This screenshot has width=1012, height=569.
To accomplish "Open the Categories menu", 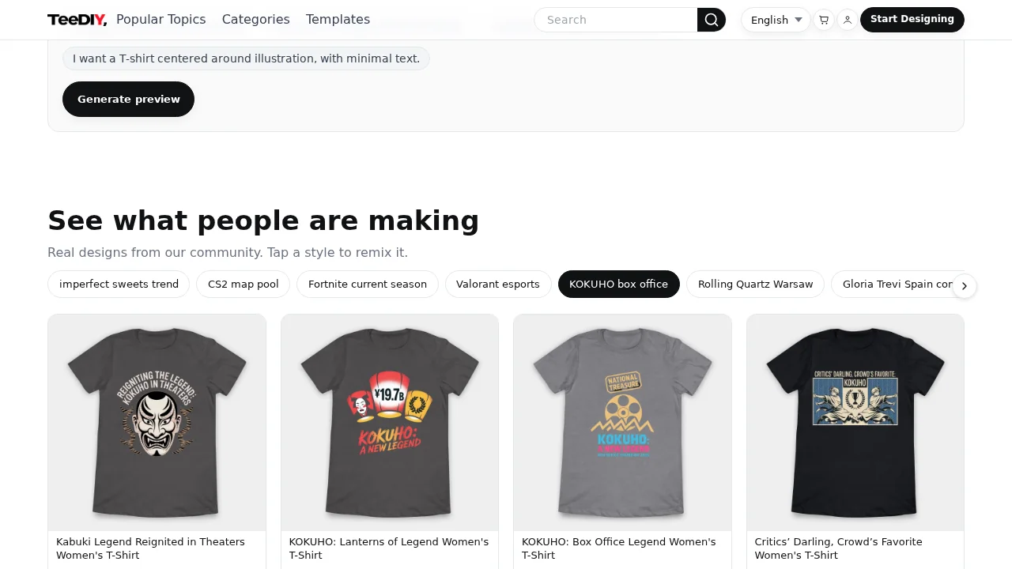I will (x=255, y=19).
